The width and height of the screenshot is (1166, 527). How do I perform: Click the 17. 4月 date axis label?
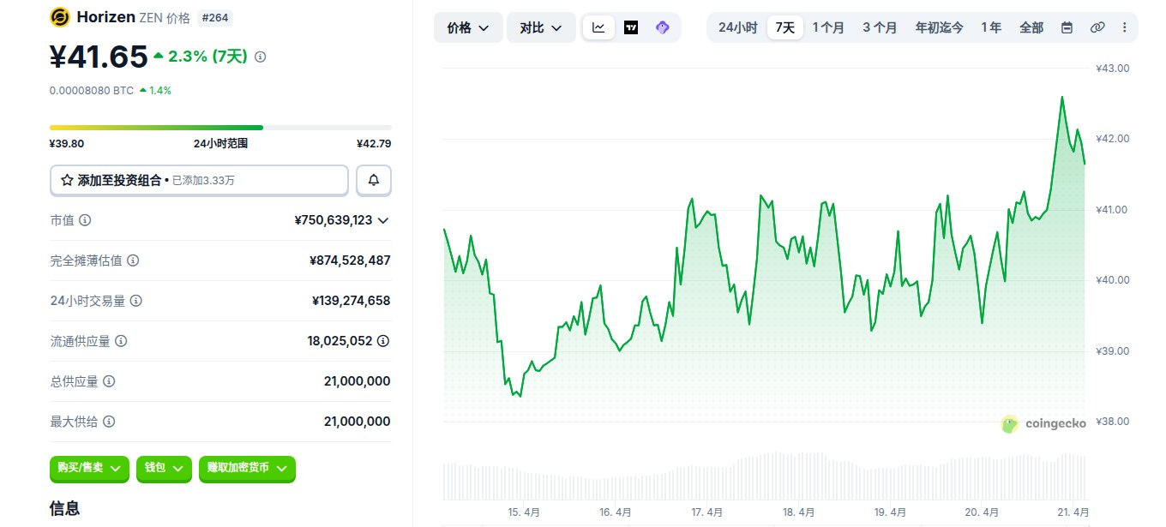[707, 512]
